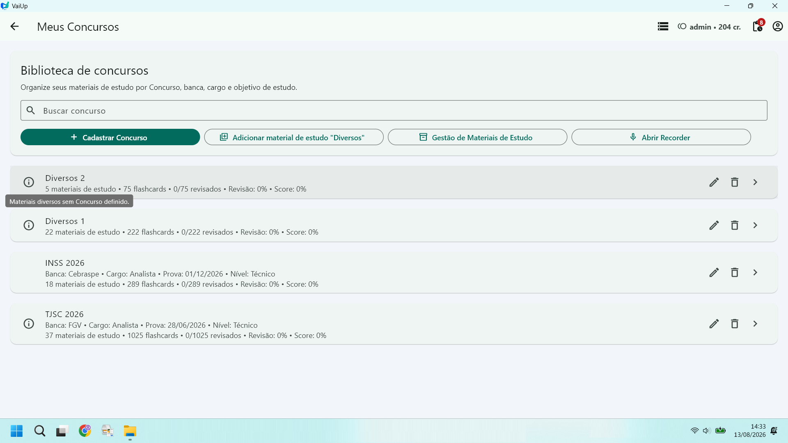Go back using the arrow icon
This screenshot has height=443, width=788.
tap(14, 27)
